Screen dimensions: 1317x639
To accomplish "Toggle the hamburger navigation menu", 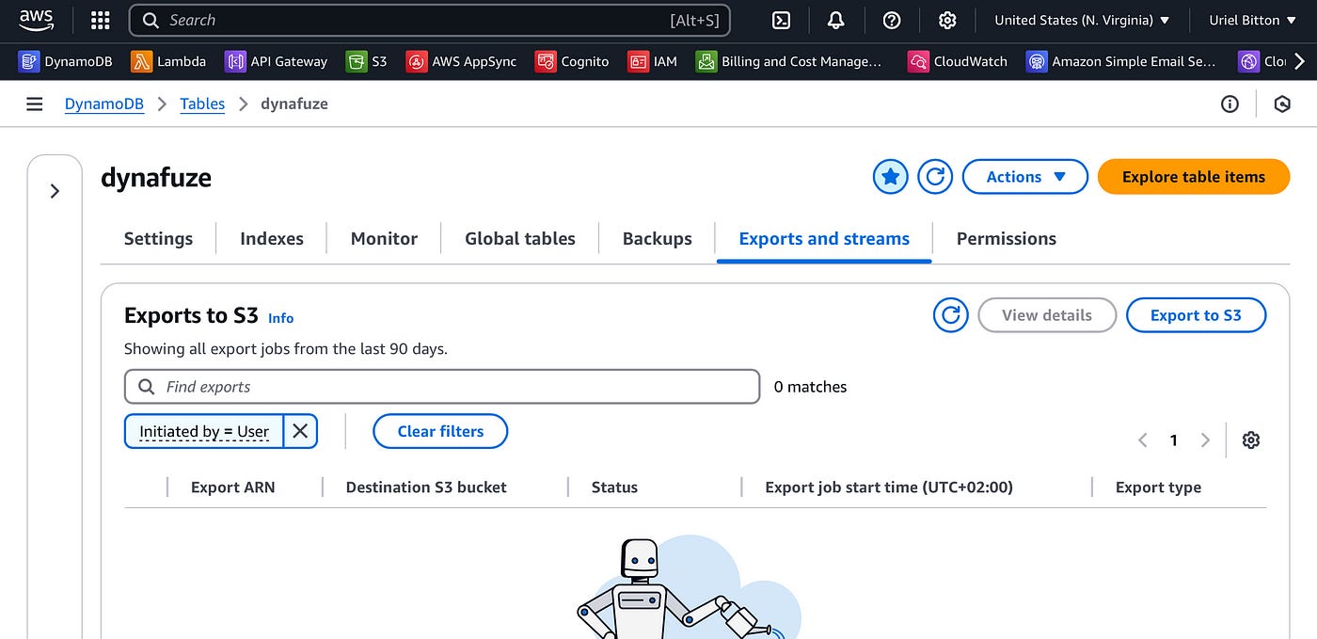I will (35, 104).
